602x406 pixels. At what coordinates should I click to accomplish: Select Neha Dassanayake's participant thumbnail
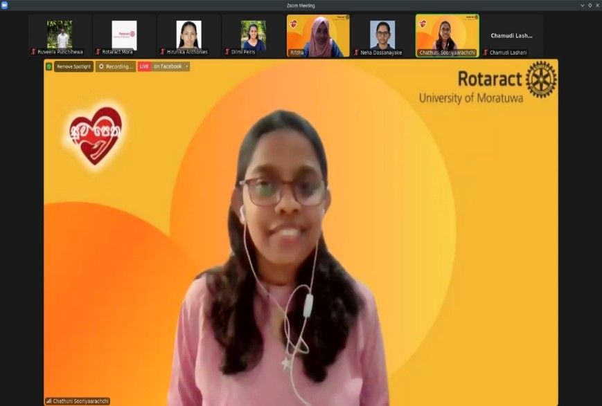coord(382,35)
